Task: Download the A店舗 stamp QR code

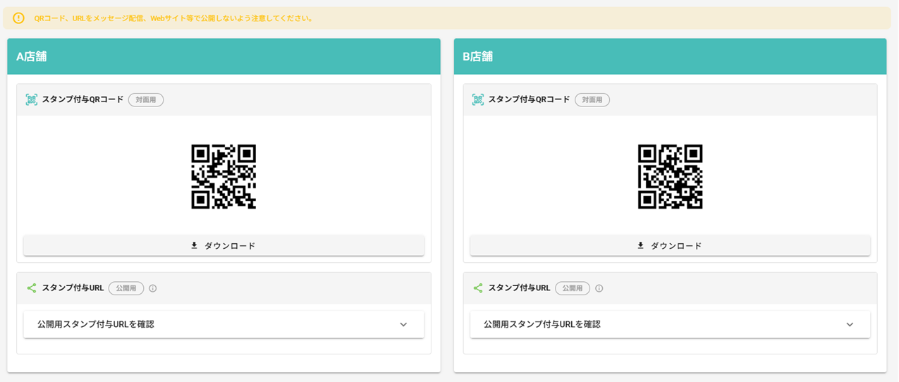Action: click(x=224, y=246)
